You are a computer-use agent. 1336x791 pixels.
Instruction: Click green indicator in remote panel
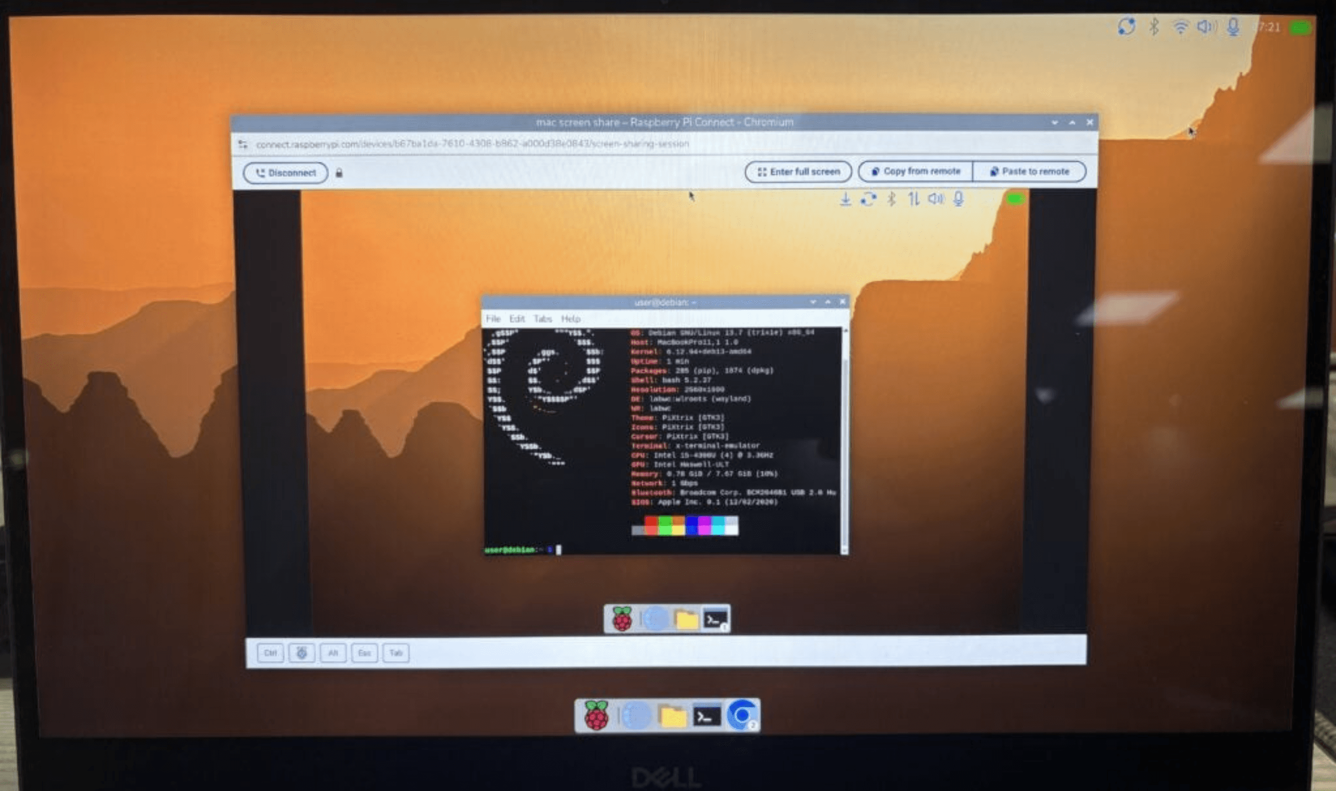tap(1015, 199)
